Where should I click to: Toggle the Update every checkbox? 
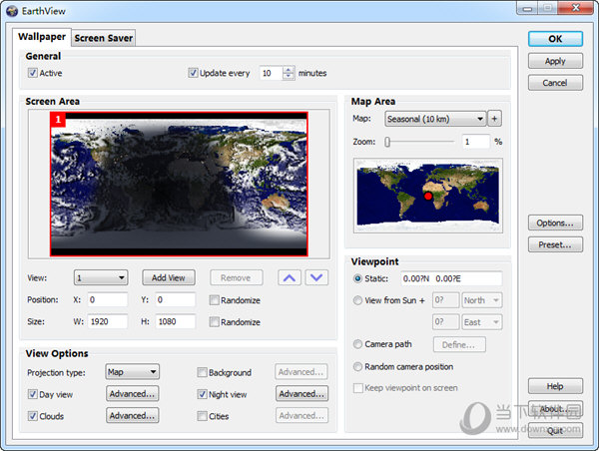193,73
